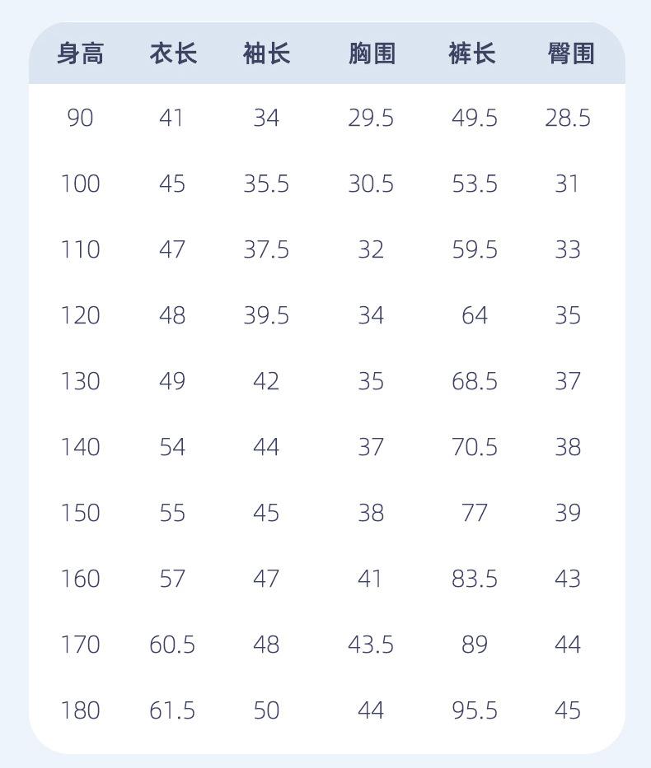This screenshot has height=768, width=651.
Task: Select the height 90 row cell
Action: [81, 118]
